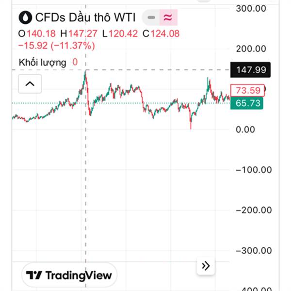Screen dimensions: 291x291
Task: Click the red-outlined 73.59 price label
Action: pos(248,90)
